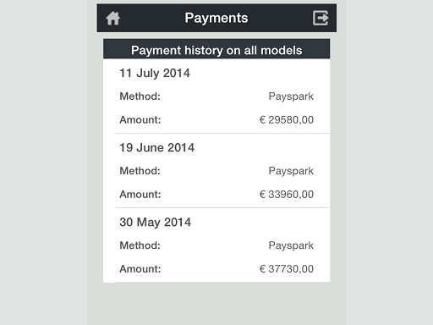Go to home via house icon
Screen dimensions: 433x325
coord(113,19)
